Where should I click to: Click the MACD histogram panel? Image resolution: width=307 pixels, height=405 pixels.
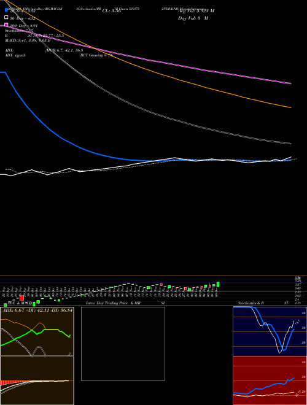click(x=37, y=380)
